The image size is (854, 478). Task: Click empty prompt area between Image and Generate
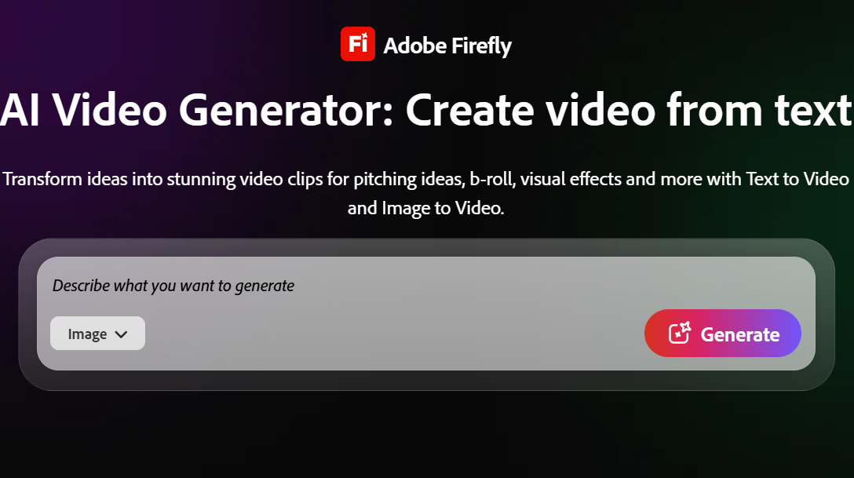(x=392, y=333)
